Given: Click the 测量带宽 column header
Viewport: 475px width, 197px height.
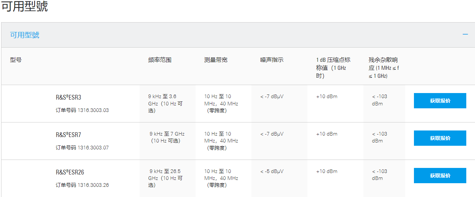Looking at the screenshot, I should [216, 60].
